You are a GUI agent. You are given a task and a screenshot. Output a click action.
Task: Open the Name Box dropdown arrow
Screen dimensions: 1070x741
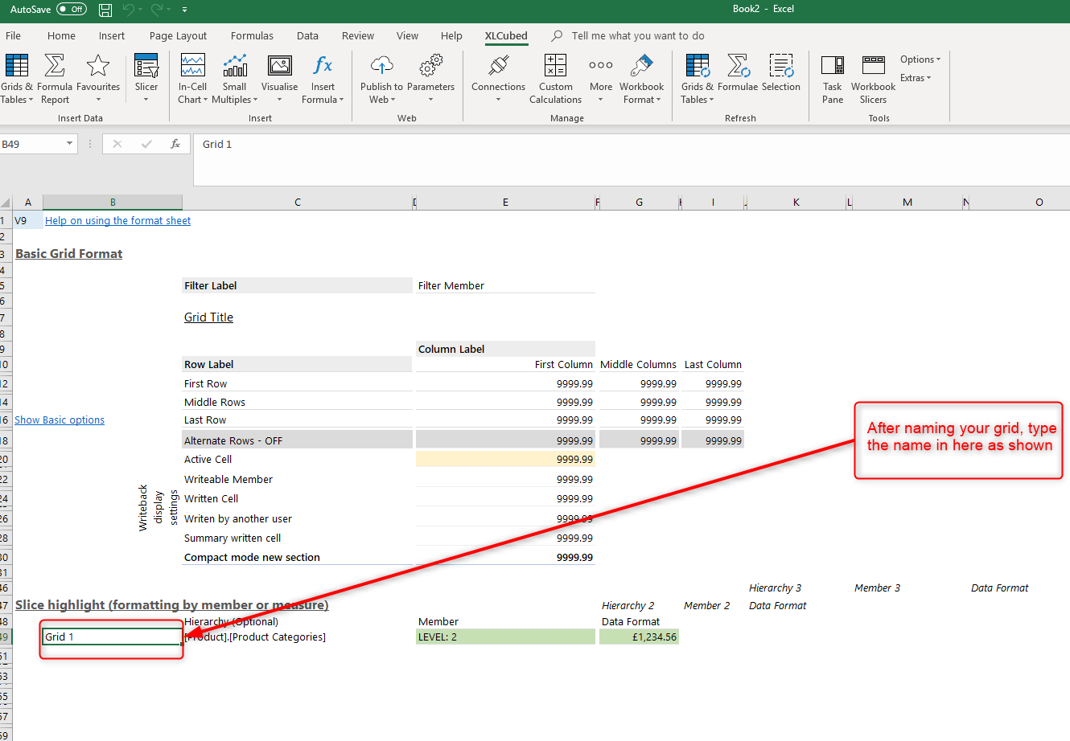pyautogui.click(x=70, y=144)
